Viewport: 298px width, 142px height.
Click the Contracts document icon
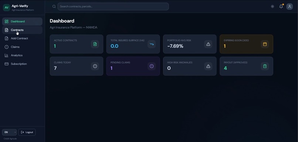[6, 30]
